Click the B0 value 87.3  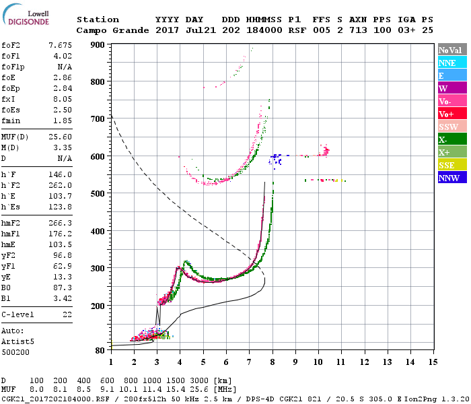(x=63, y=288)
